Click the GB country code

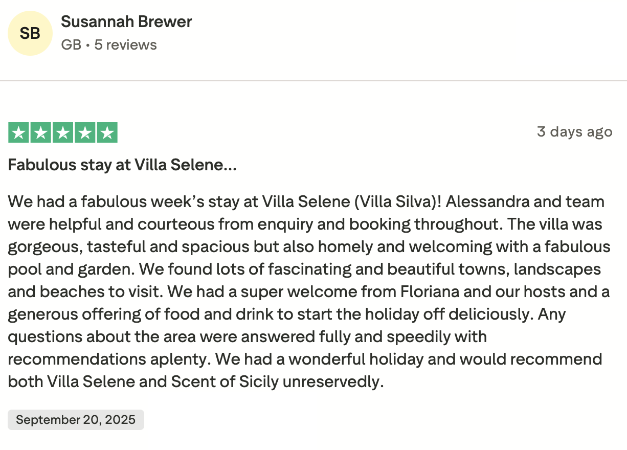(x=71, y=45)
